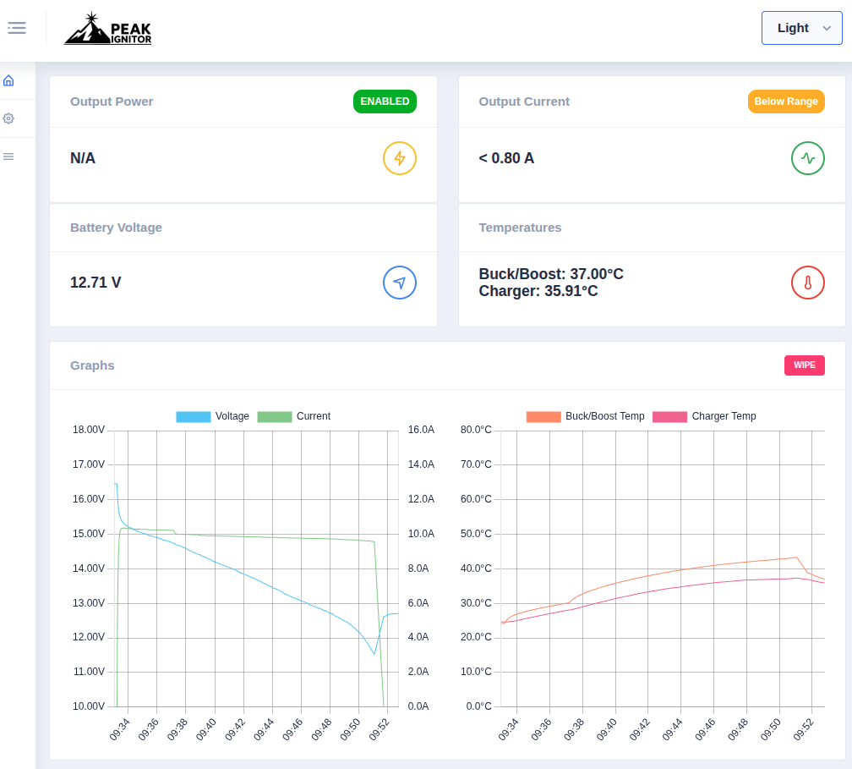
Task: Click the red thermometer temperature icon
Action: [807, 283]
